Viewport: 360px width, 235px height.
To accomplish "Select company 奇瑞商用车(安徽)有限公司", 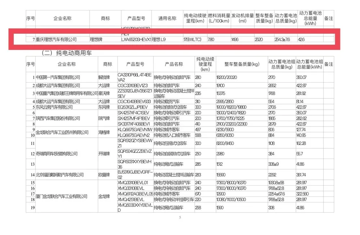I will (x=57, y=154).
